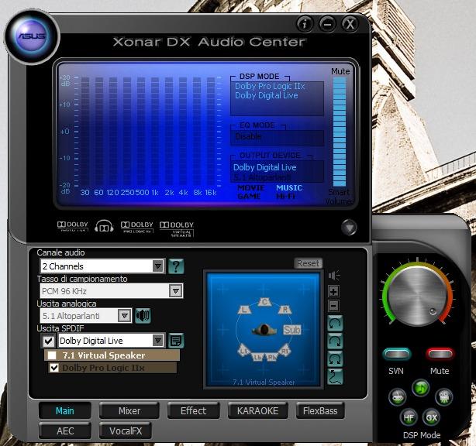
Task: Toggle the red Mute button
Action: coord(440,354)
